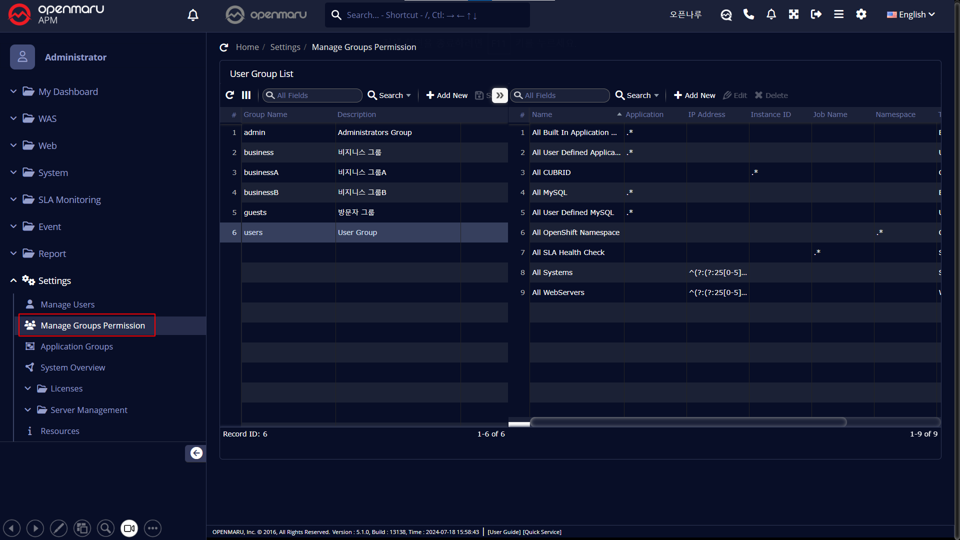Expand the WAS menu section
This screenshot has width=960, height=540.
47,118
